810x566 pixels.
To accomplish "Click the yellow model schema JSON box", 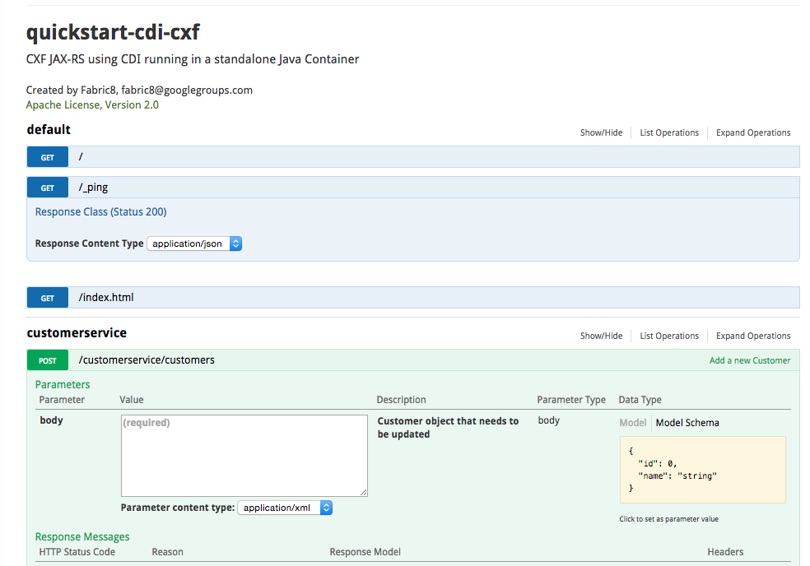I will point(702,469).
